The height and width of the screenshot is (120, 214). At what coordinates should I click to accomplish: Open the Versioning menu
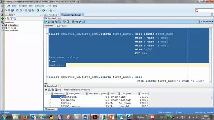tap(39, 6)
